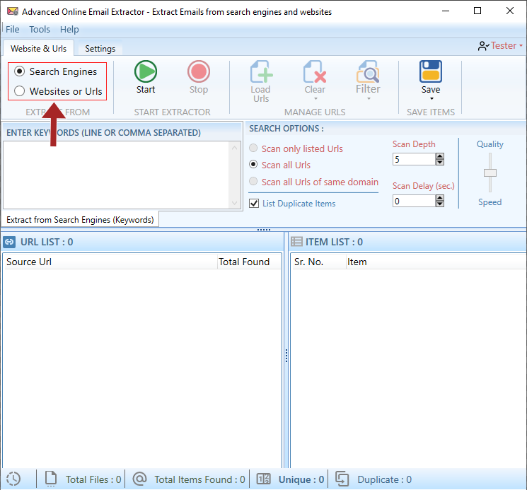Click the Filter magnifier icon
This screenshot has height=490, width=527.
point(368,71)
